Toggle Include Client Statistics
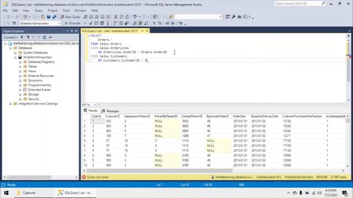Screen dimensions: 353x198 [127, 23]
